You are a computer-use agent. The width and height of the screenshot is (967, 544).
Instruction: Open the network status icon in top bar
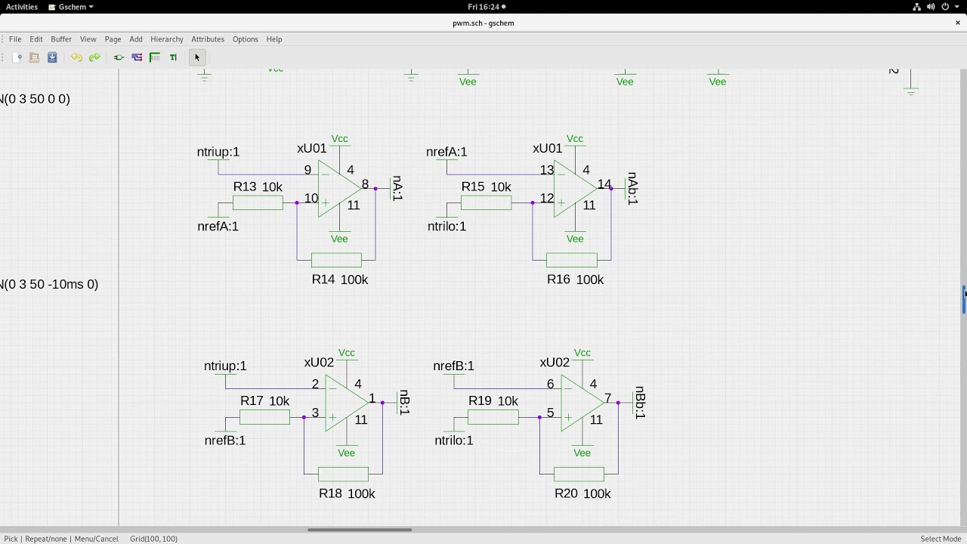917,7
